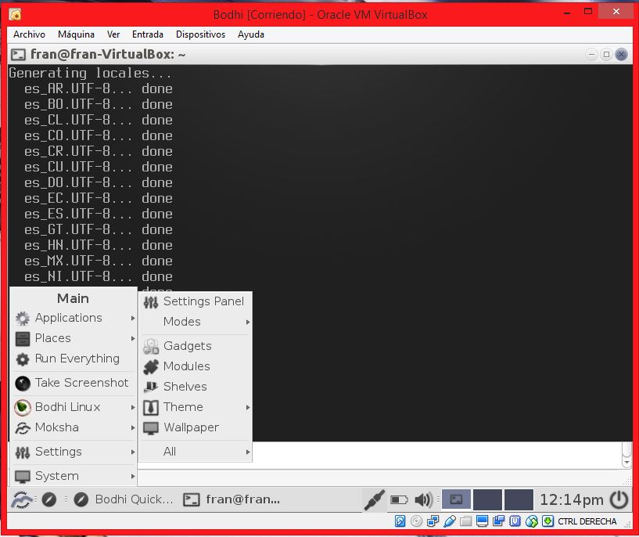Open the Máquina menu in VirtualBox
Image resolution: width=639 pixels, height=537 pixels.
(x=76, y=34)
